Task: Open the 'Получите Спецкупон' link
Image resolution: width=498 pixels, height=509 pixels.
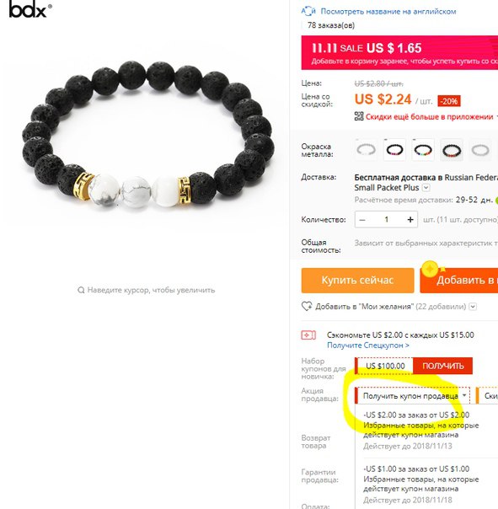Action: (368, 345)
